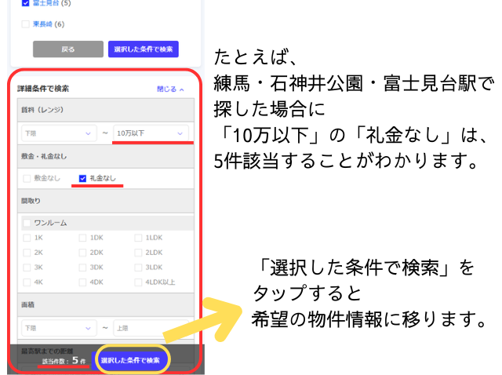Click upper 選択した条件で検索 button
Screen dimensions: 502x375
[143, 49]
